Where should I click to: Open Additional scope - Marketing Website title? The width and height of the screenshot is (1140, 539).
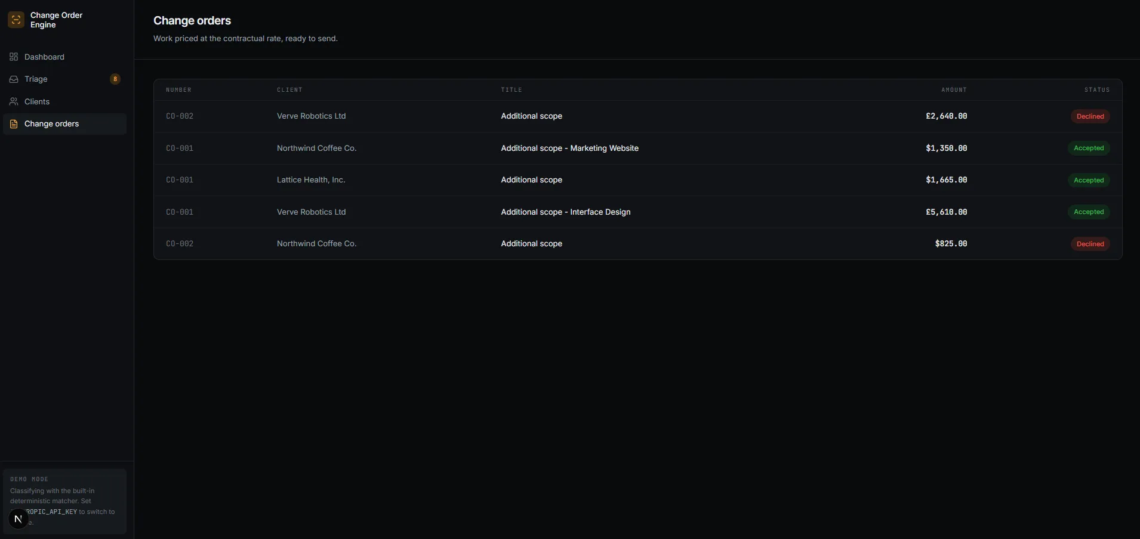569,148
